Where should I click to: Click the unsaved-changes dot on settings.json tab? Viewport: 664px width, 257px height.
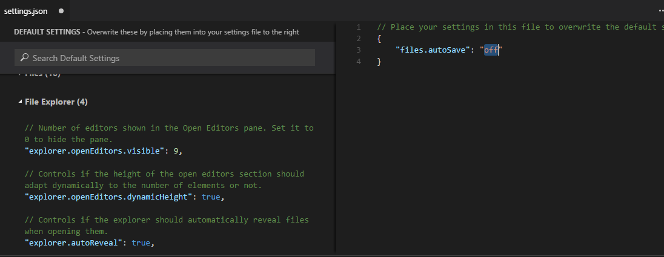[61, 11]
